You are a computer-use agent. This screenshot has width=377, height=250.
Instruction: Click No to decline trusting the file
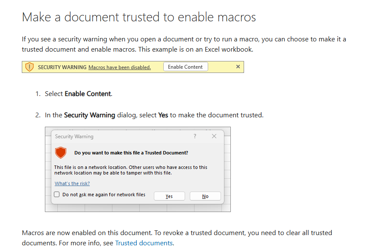point(205,196)
